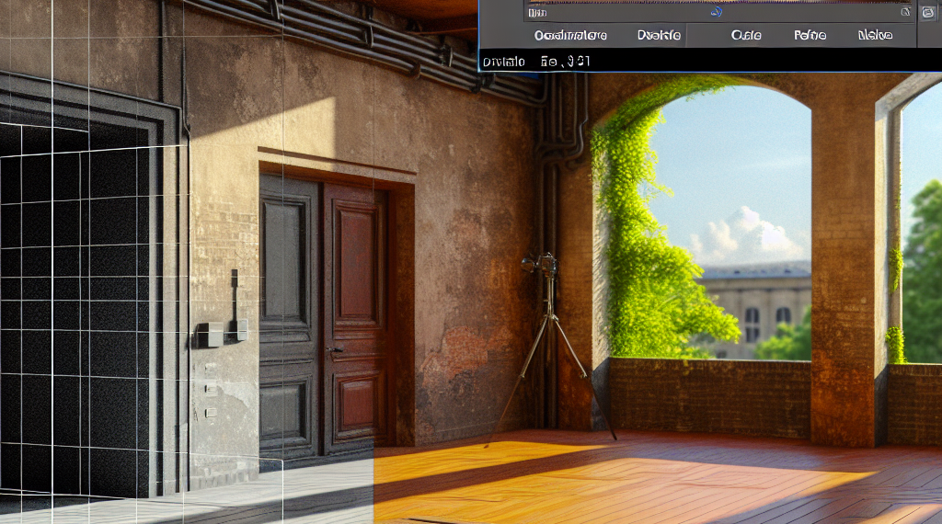Select the dark gray left door leaf
942x524 pixels.
coord(290,313)
